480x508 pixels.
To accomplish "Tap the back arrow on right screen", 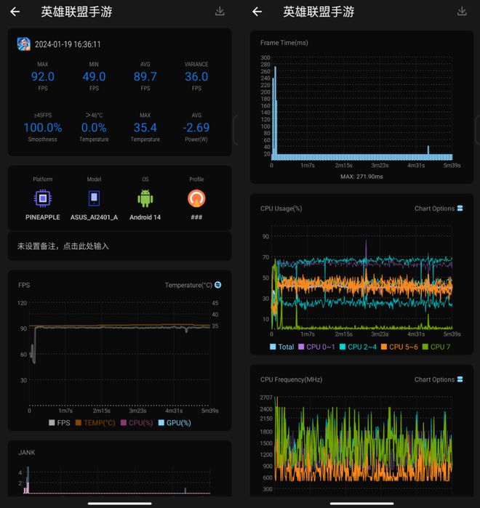I will [x=256, y=12].
